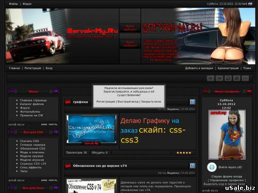Viewport: 258px width, 193px height.
Task: Open the blue графика post thumbnail
Action: (91, 130)
